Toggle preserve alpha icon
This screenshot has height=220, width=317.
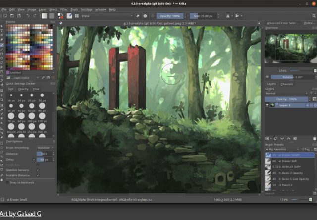(145, 16)
